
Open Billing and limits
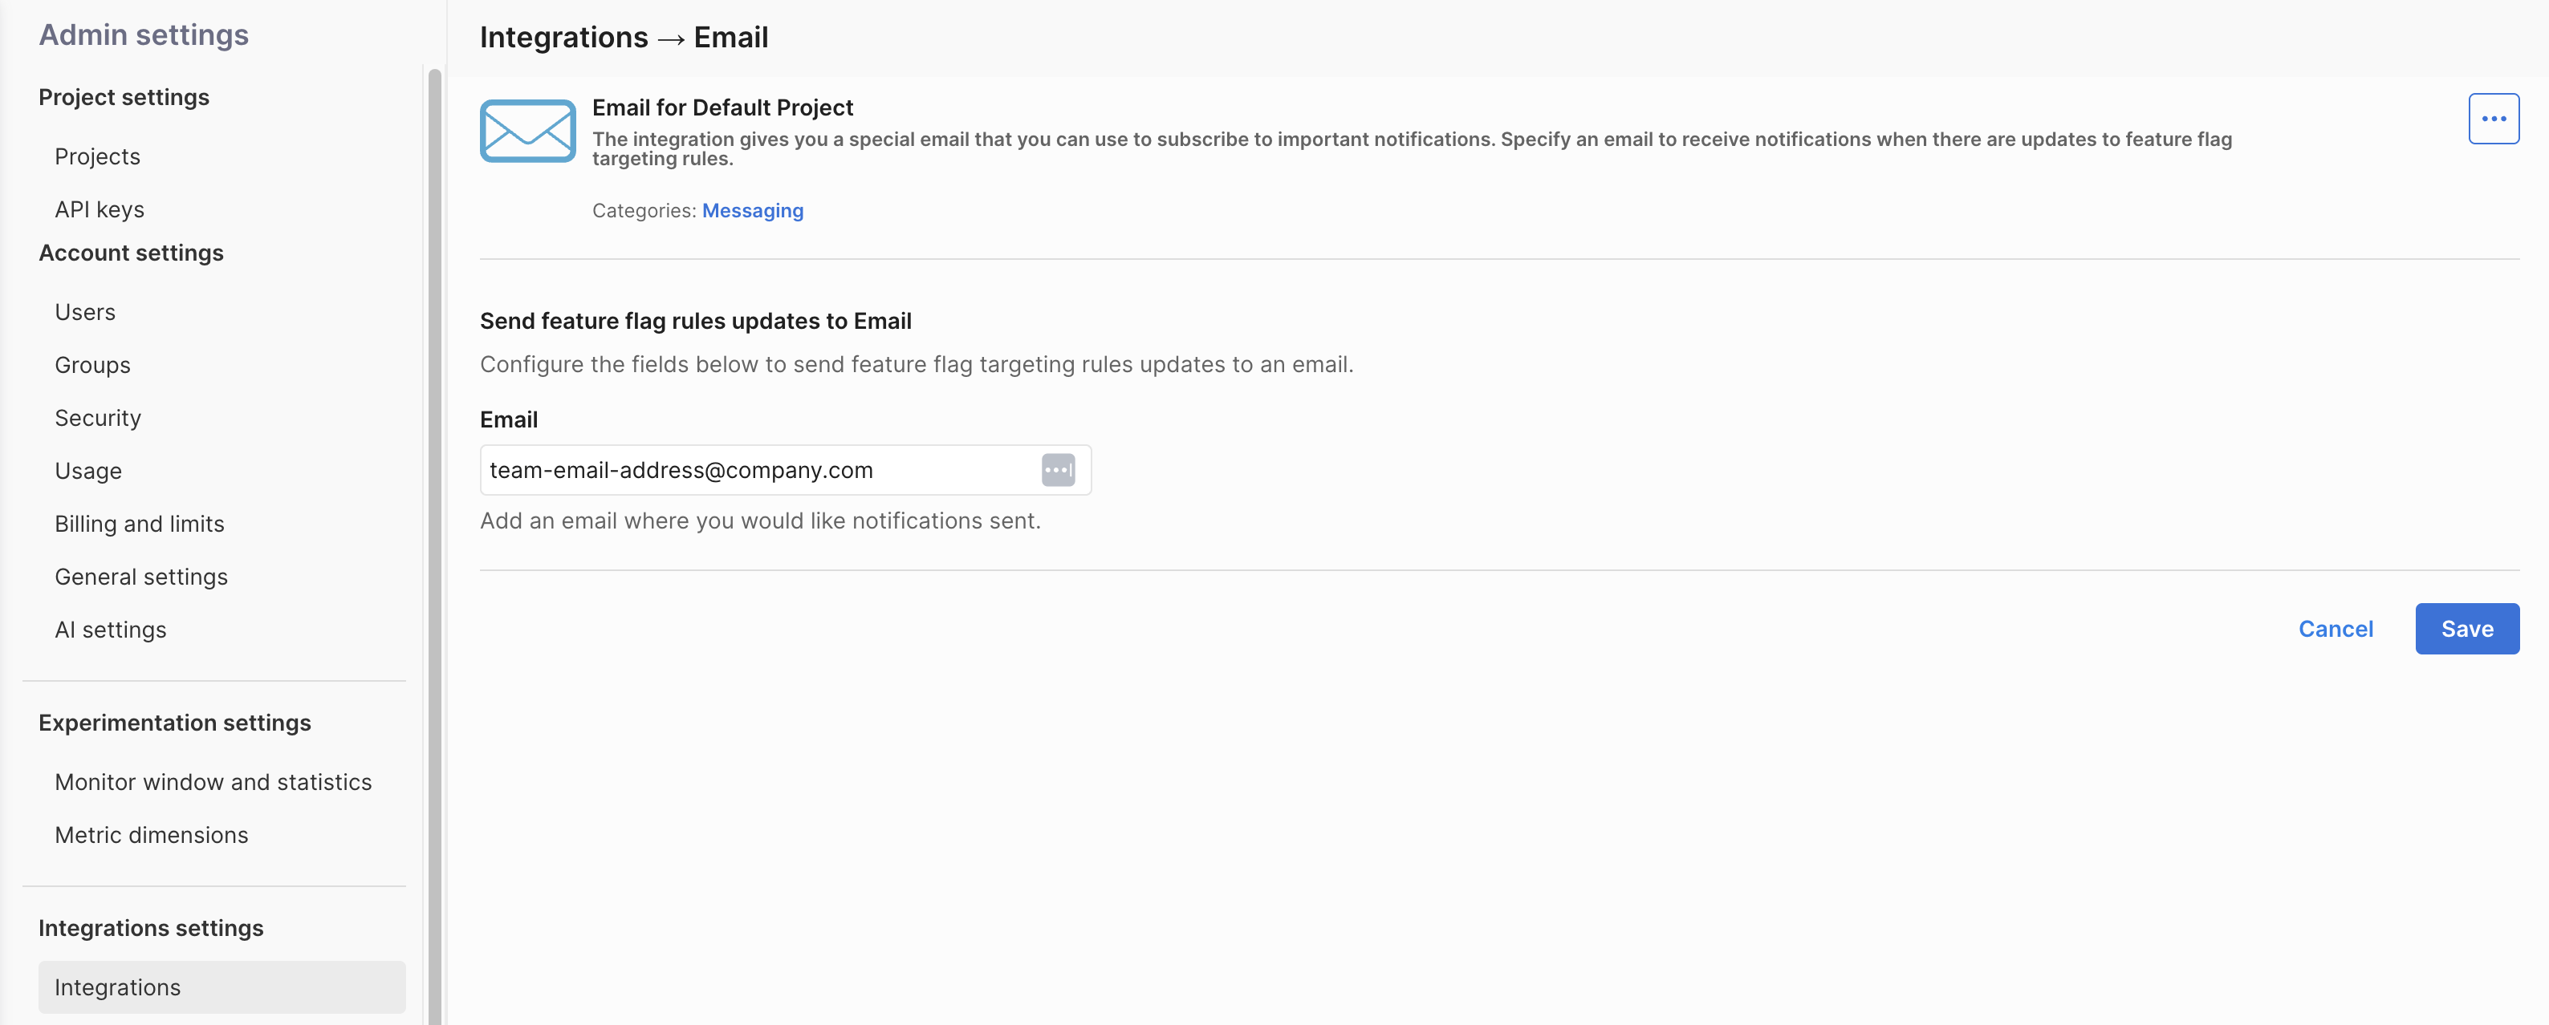(x=140, y=524)
